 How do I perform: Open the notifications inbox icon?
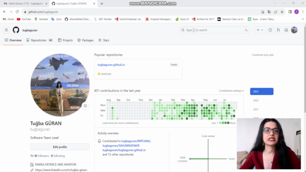tap(286, 30)
